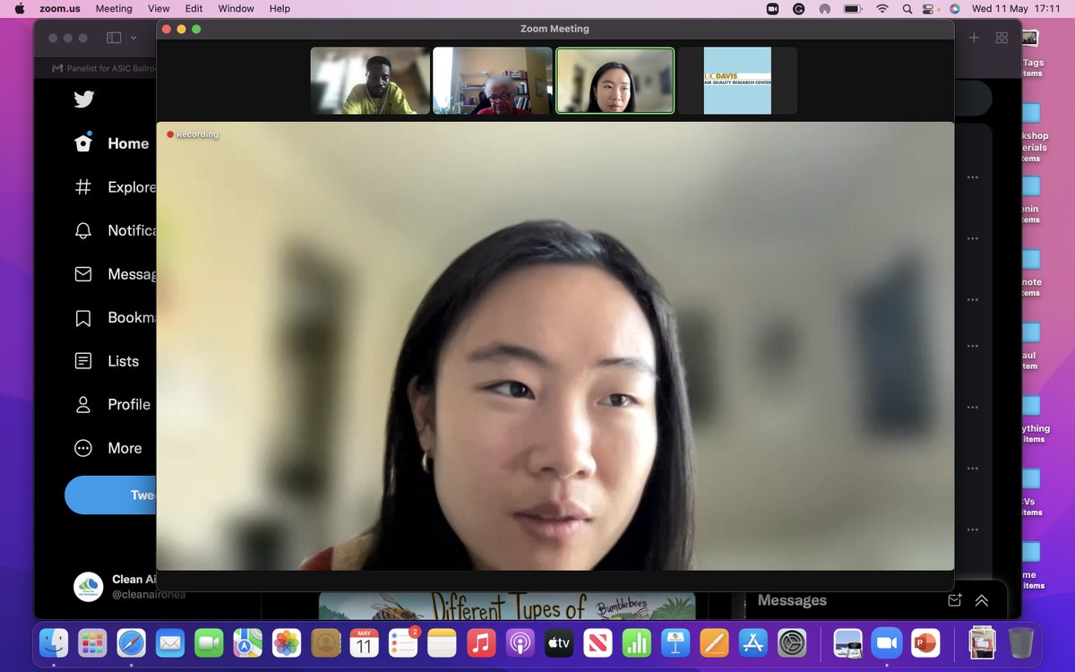Open the Apple menu
The image size is (1075, 672).
coord(19,8)
